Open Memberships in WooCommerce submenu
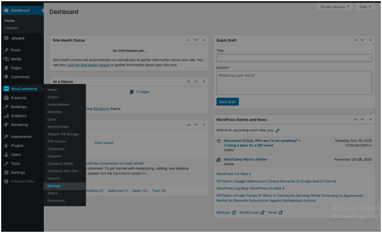The image size is (382, 233). pos(58,127)
